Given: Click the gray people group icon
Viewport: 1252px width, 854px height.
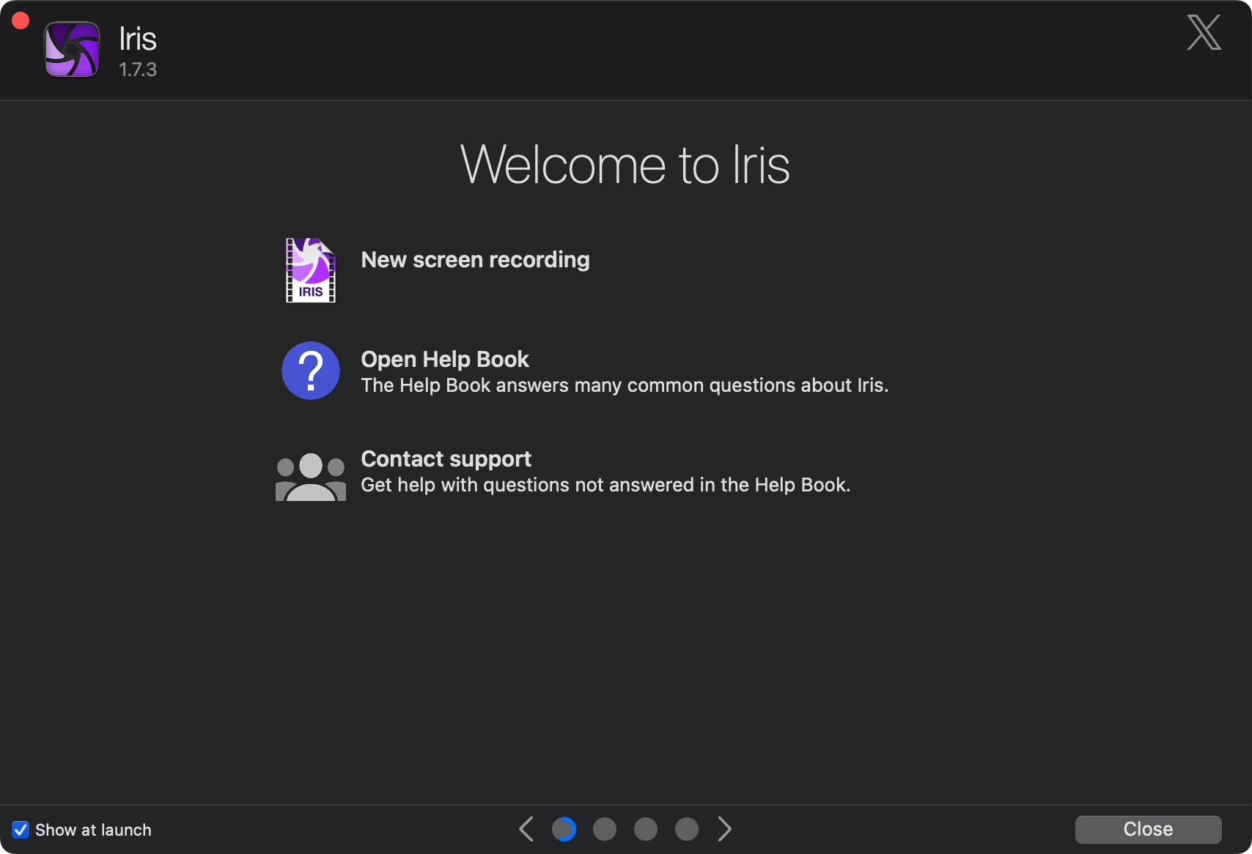Looking at the screenshot, I should click(311, 476).
